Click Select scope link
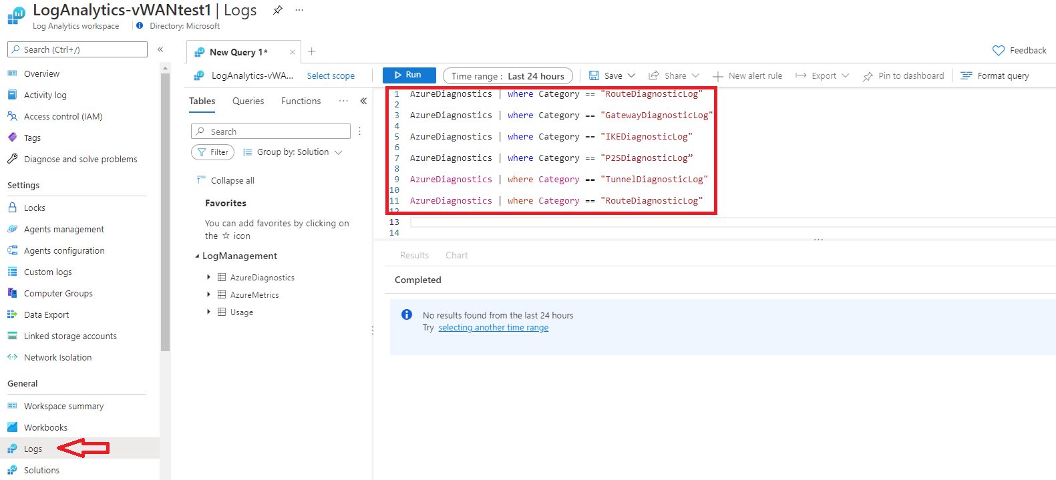 (331, 75)
